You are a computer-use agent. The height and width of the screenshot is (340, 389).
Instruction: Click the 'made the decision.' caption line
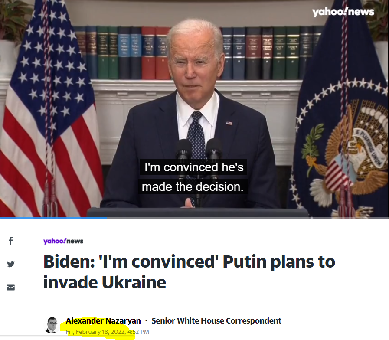[x=193, y=186]
